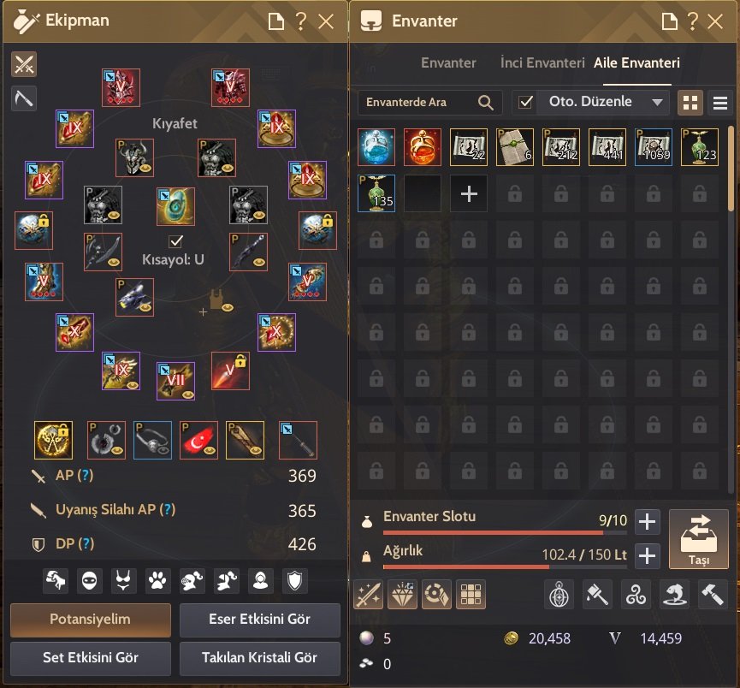The width and height of the screenshot is (740, 688).
Task: Switch inventory to list view icon
Action: coord(719,103)
